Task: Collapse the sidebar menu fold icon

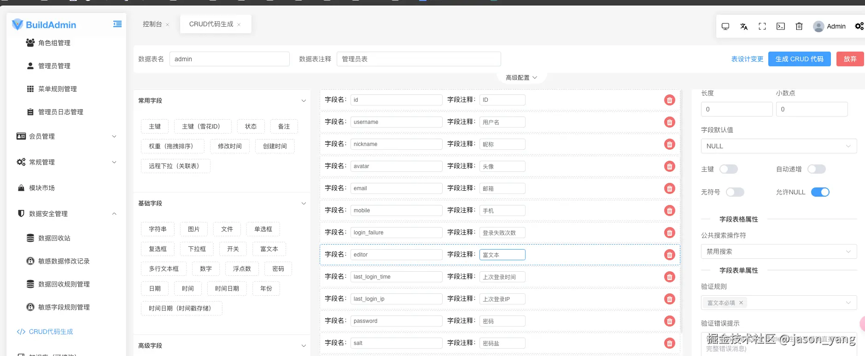Action: 117,24
